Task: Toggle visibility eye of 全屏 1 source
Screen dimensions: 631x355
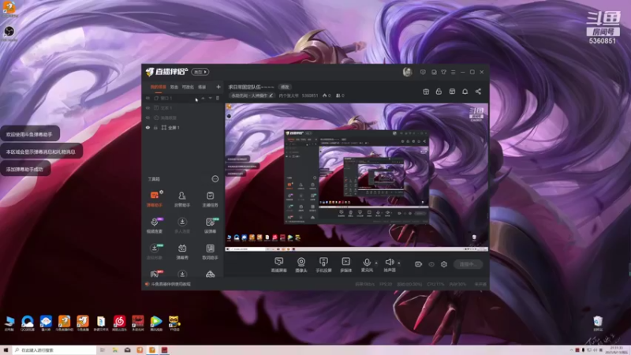Action: (147, 128)
